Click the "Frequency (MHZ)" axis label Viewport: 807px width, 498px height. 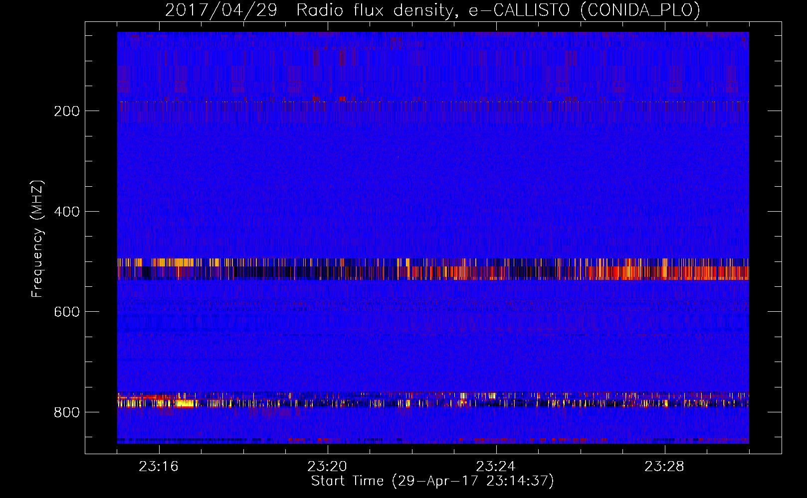pyautogui.click(x=37, y=239)
